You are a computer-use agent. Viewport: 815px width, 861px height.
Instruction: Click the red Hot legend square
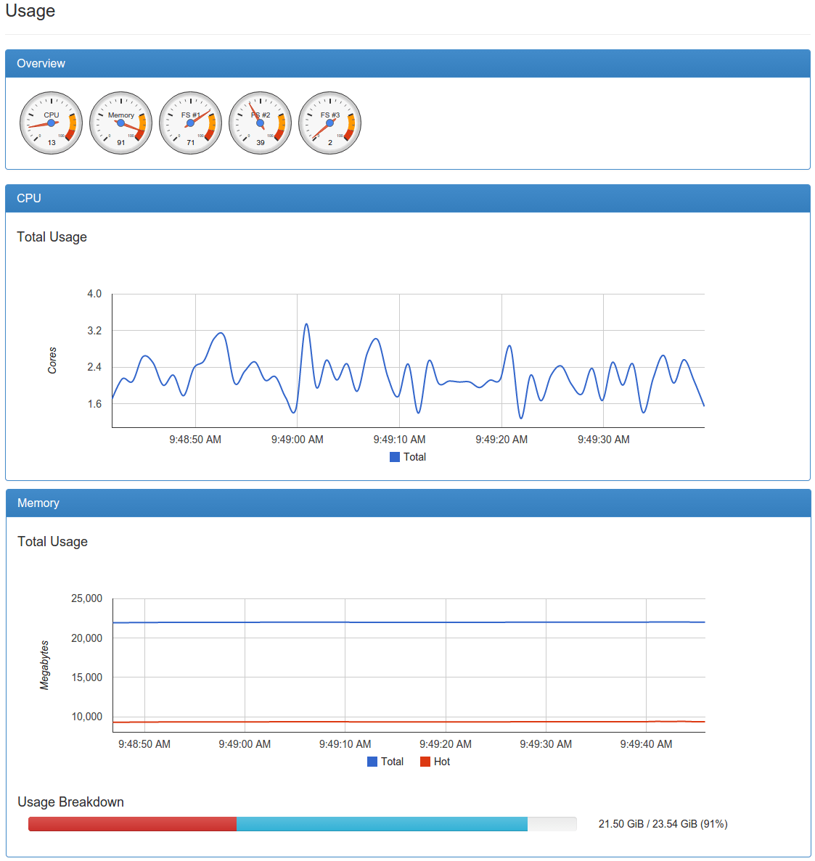[x=425, y=762]
